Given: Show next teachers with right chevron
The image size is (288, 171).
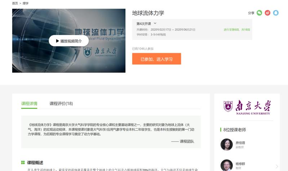Looking at the screenshot, I should tap(276, 166).
